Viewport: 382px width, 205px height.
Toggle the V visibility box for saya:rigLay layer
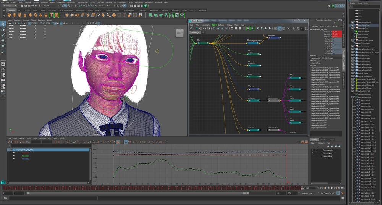point(312,153)
